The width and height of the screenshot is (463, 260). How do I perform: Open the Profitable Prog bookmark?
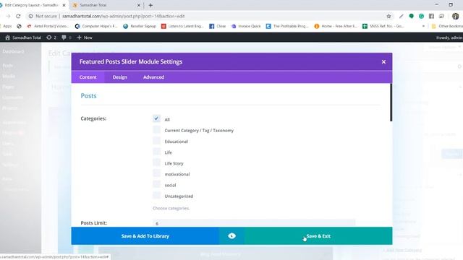pos(287,26)
